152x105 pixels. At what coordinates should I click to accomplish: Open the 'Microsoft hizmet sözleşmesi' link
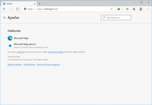[x=48, y=65]
